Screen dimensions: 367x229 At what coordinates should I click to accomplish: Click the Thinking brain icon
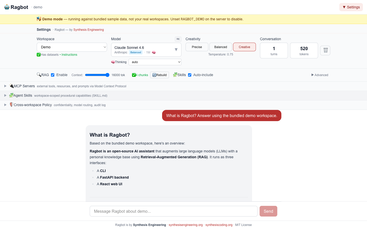click(x=113, y=62)
